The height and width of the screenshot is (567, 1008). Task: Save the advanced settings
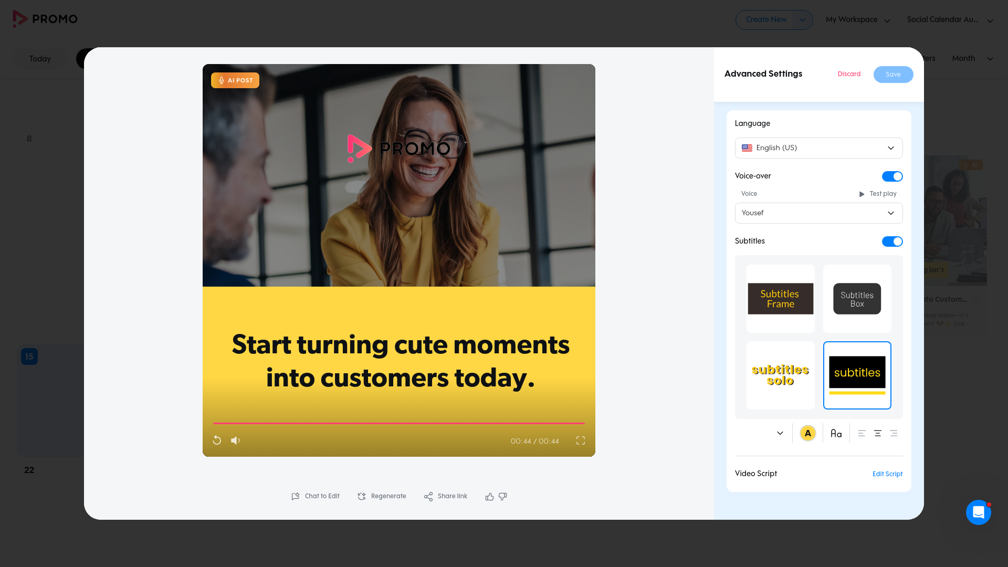pos(893,75)
